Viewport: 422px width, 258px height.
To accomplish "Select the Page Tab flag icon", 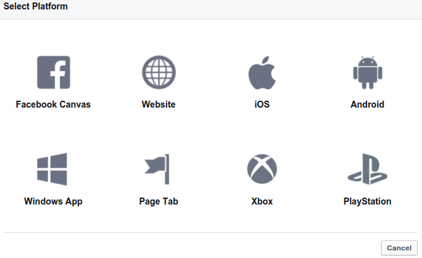I will (157, 169).
